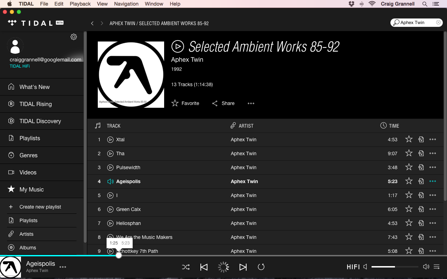This screenshot has width=447, height=279.
Task: Click the speaker icon on Ageispolis row
Action: coord(110,181)
